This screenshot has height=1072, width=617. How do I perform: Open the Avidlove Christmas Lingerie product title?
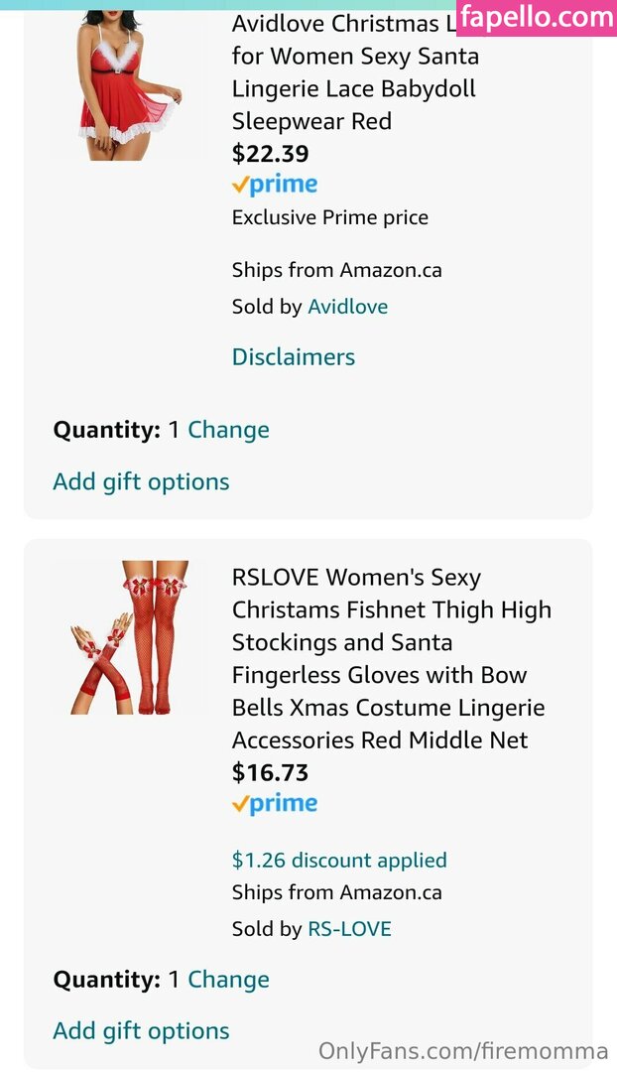(x=353, y=71)
